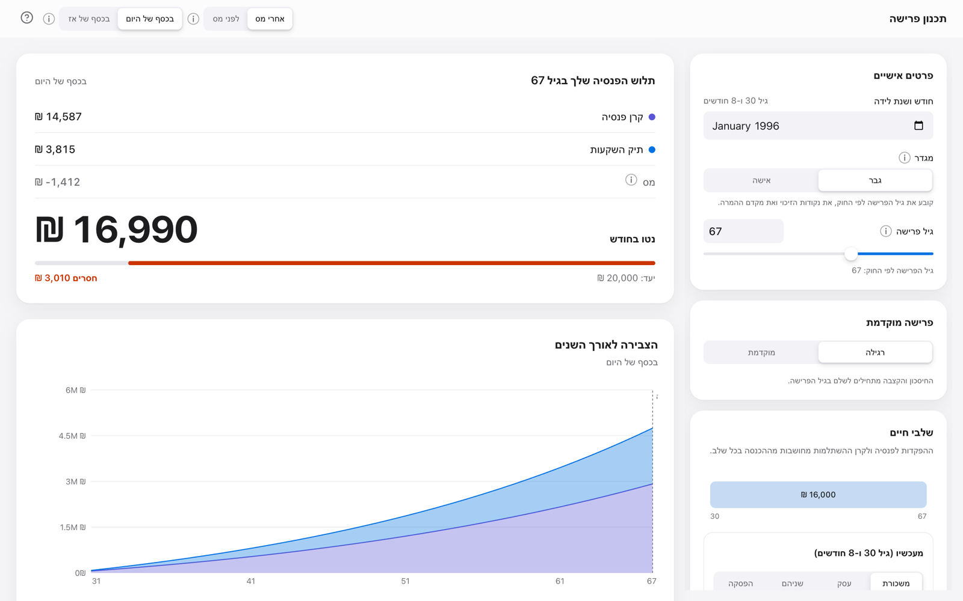963x601 pixels.
Task: Open the שניהם tab
Action: coord(792,583)
